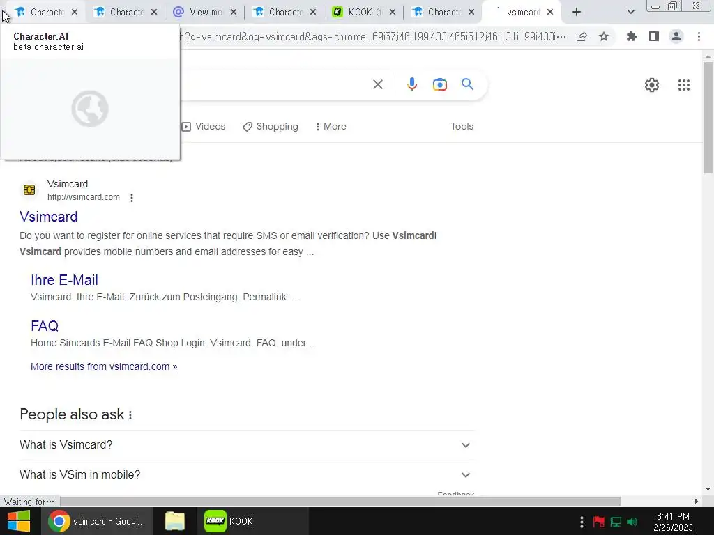Open the Google apps grid
714x535 pixels.
coord(683,85)
